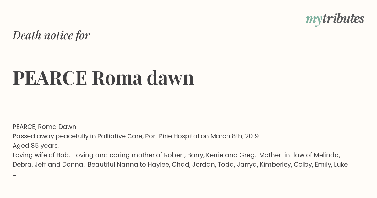Click the word "PEARCE" in large title
The height and width of the screenshot is (198, 377).
point(50,78)
